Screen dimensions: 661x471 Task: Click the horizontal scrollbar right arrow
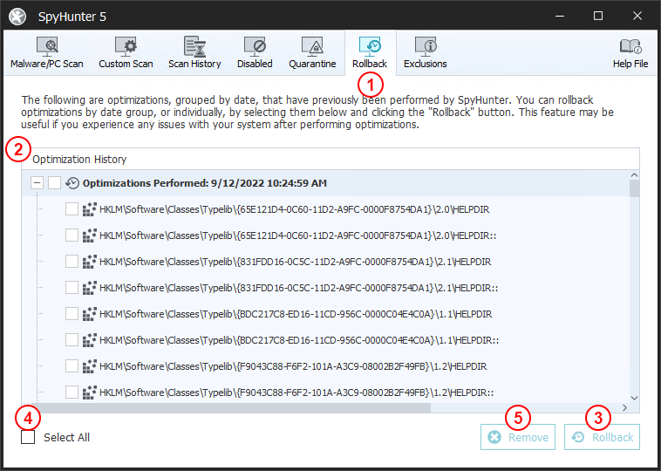(x=624, y=407)
